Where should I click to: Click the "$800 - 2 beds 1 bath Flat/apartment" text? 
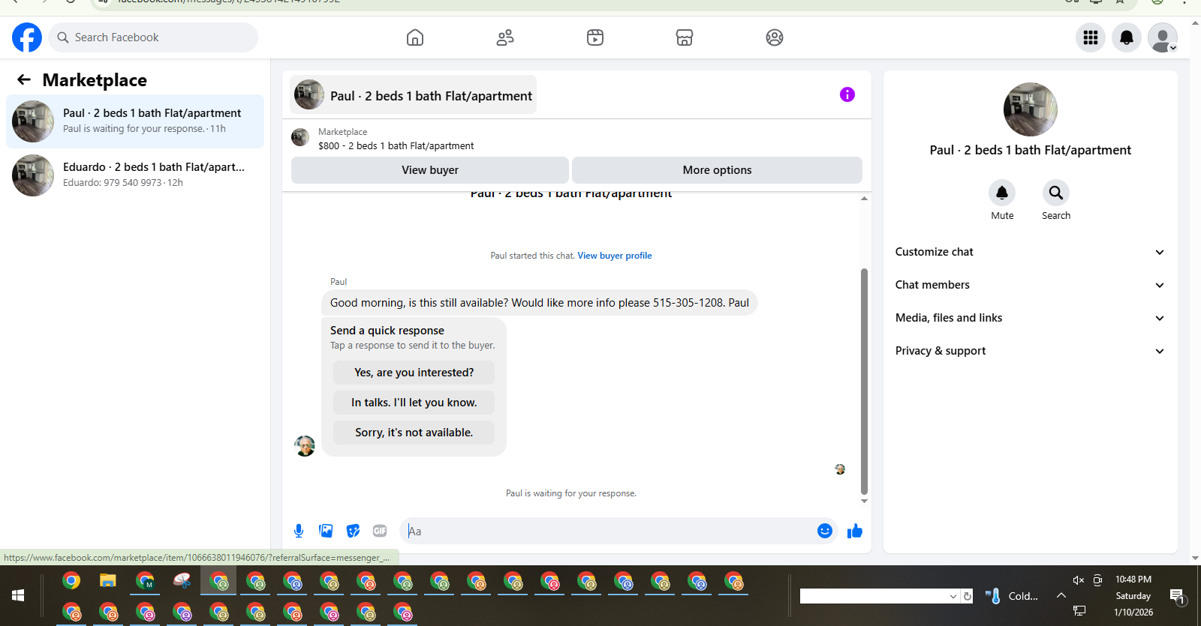click(396, 146)
